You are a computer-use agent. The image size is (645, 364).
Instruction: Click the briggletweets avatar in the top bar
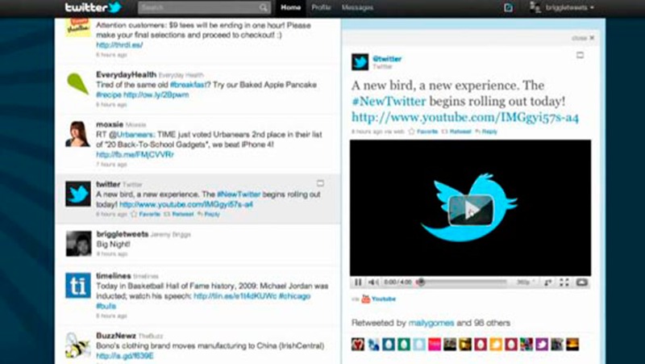[x=535, y=7]
